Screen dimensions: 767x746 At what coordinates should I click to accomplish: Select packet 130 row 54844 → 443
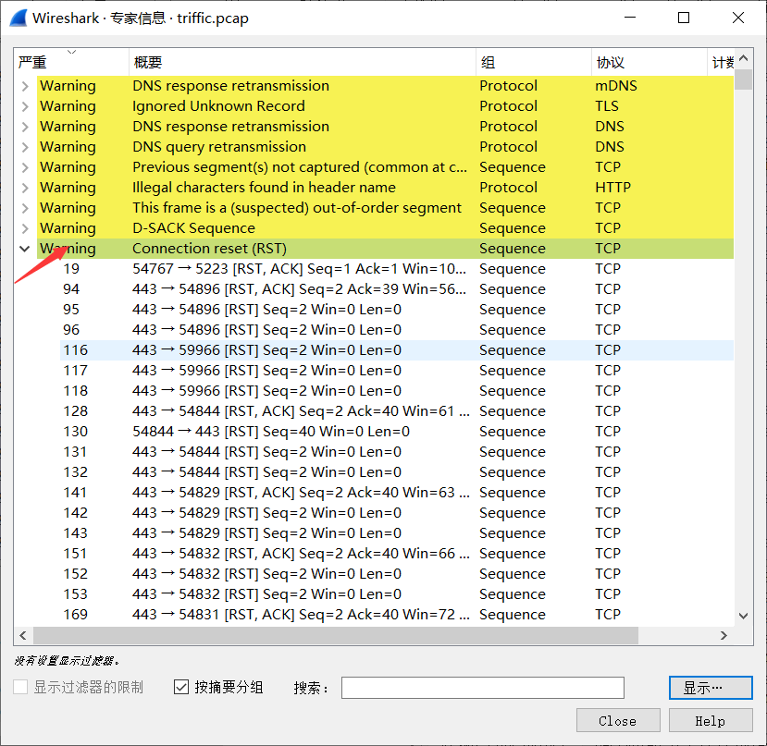[397, 432]
